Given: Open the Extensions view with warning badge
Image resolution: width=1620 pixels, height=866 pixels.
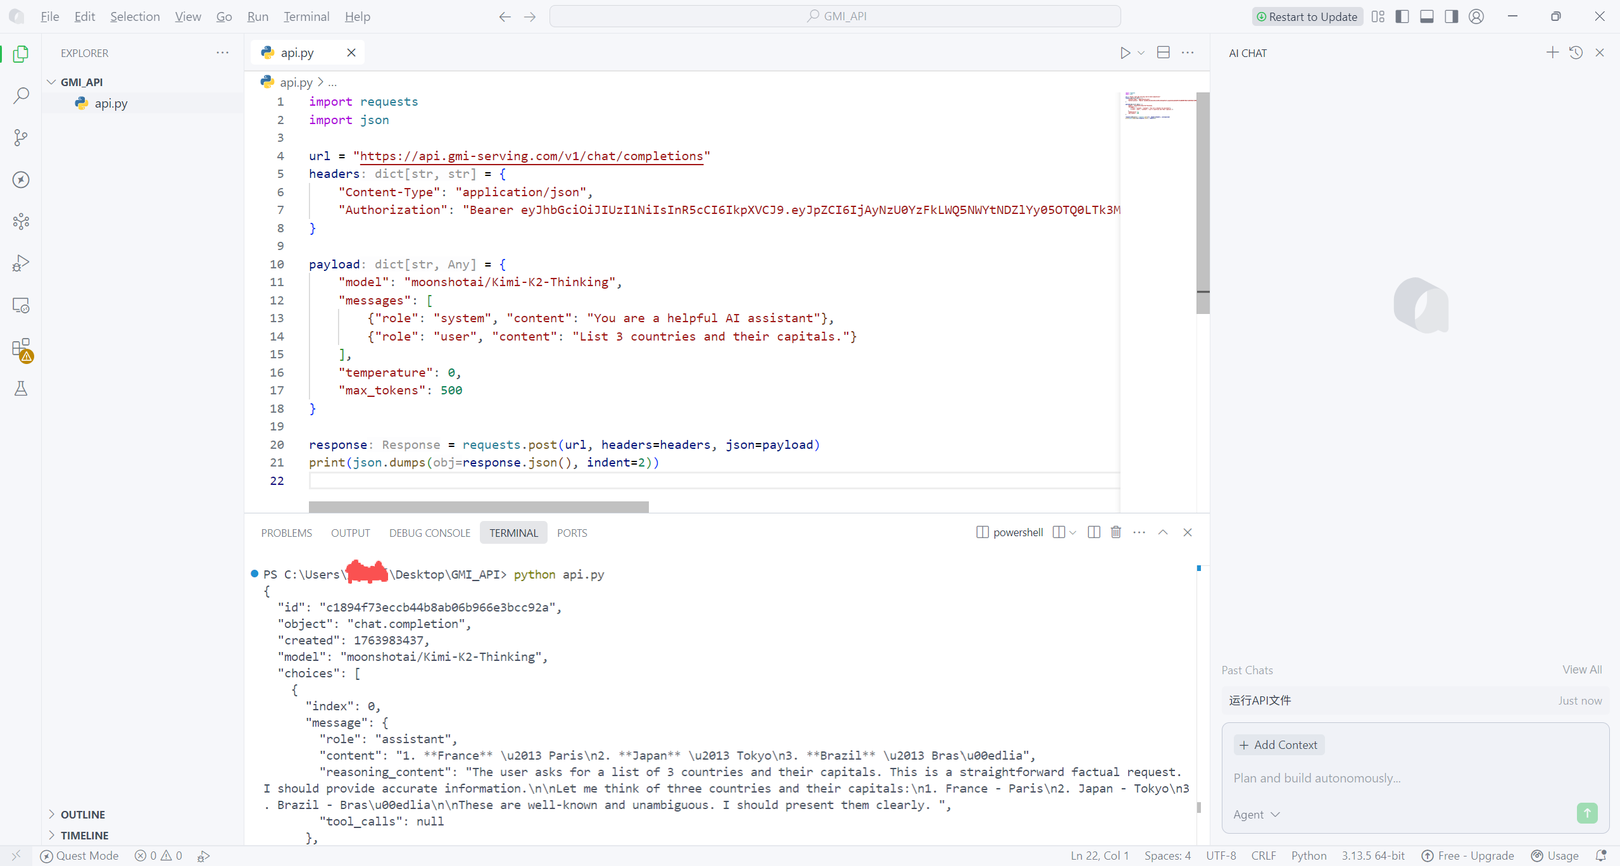Looking at the screenshot, I should 21,349.
